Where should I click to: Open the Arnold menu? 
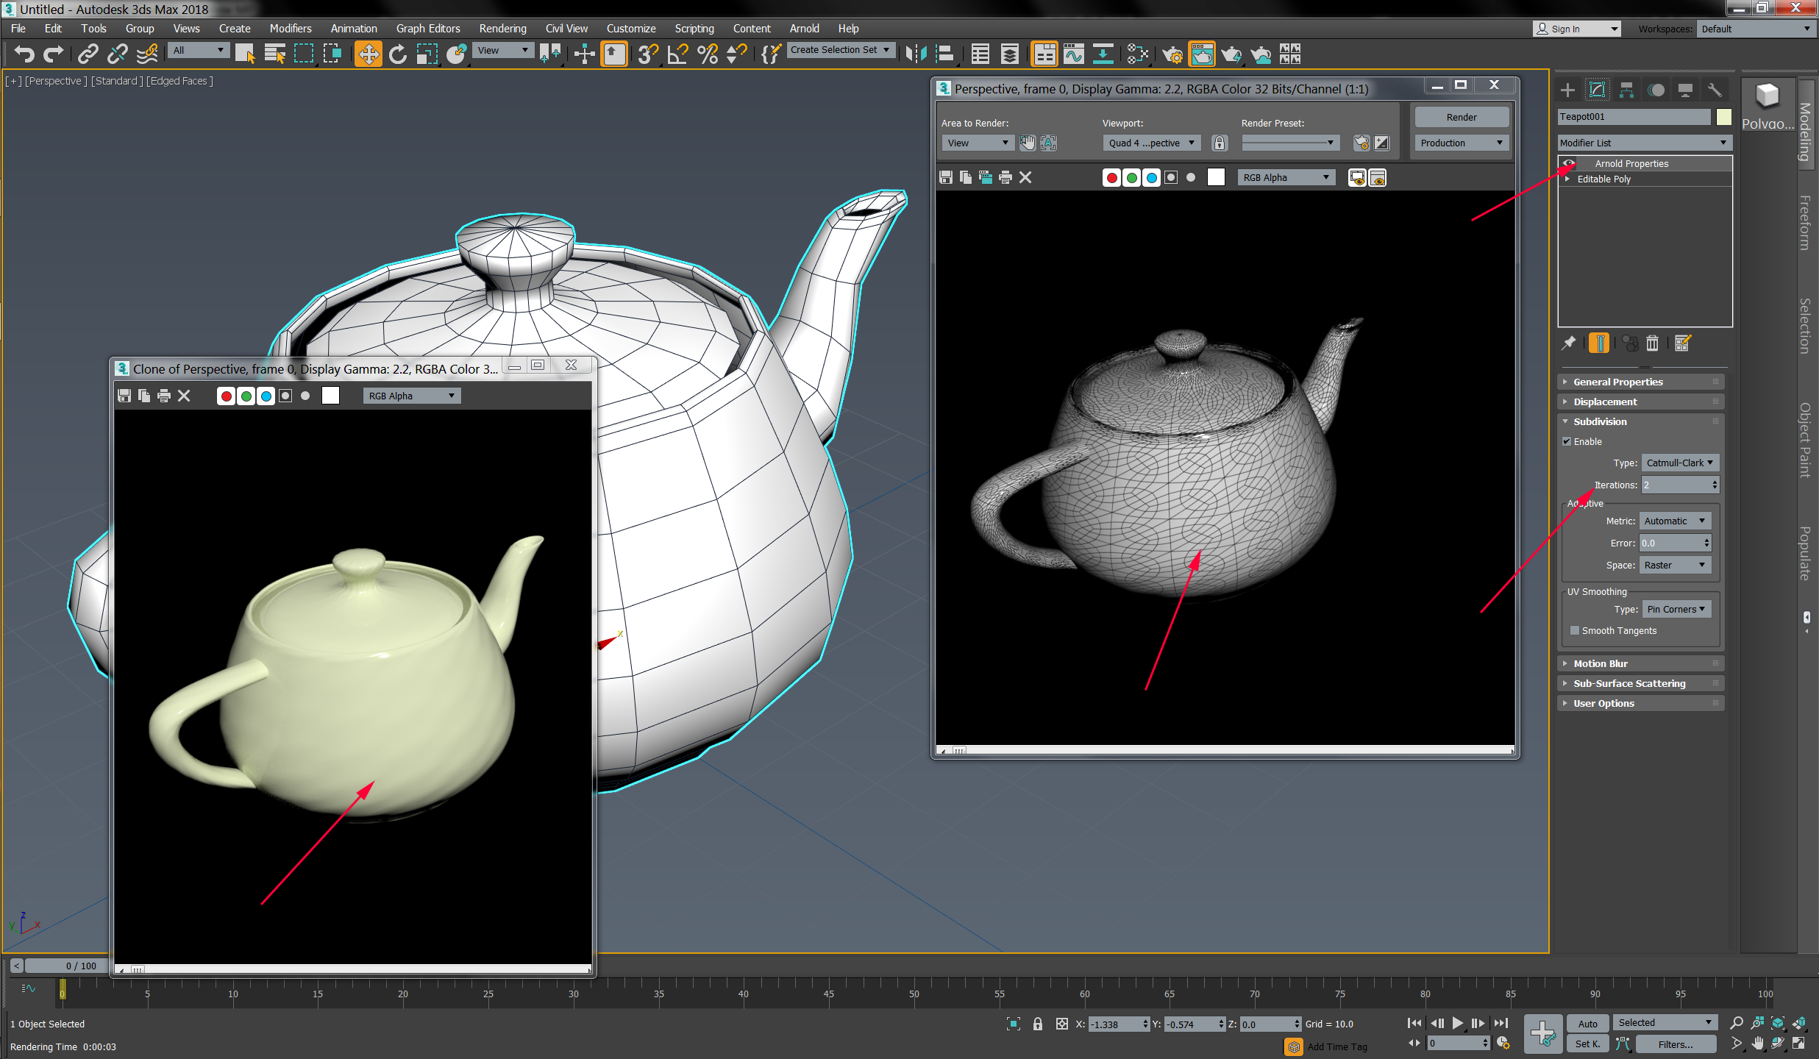point(804,28)
